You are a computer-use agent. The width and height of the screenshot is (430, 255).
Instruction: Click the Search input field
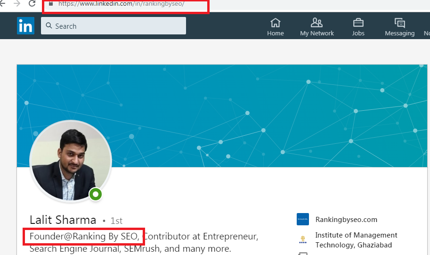point(113,26)
